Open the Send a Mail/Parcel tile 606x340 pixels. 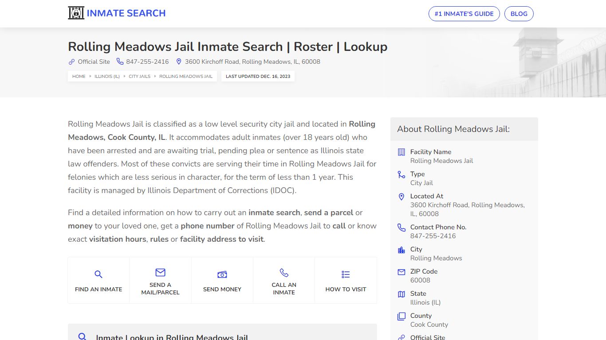160,280
